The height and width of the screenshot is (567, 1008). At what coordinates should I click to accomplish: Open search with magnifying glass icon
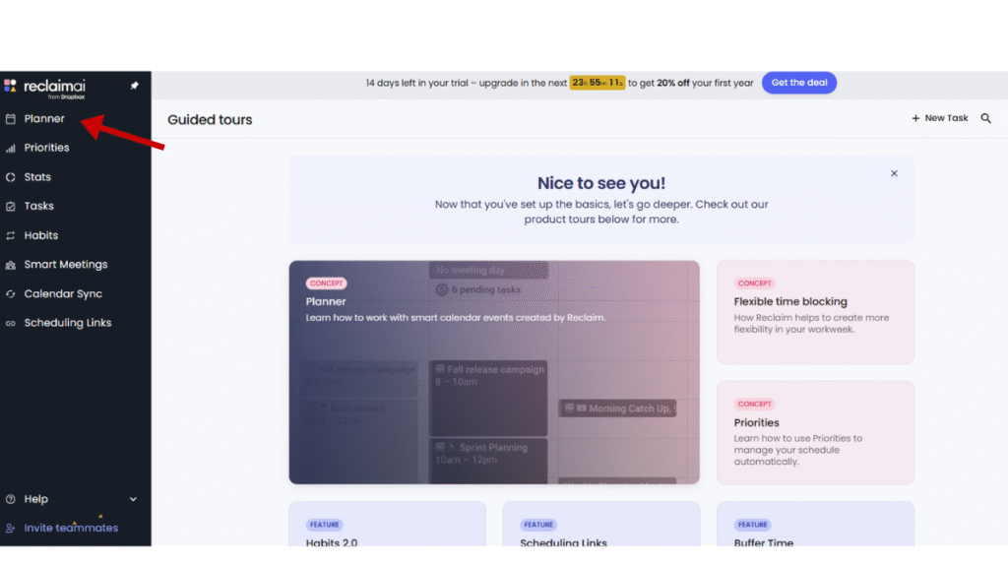click(986, 118)
